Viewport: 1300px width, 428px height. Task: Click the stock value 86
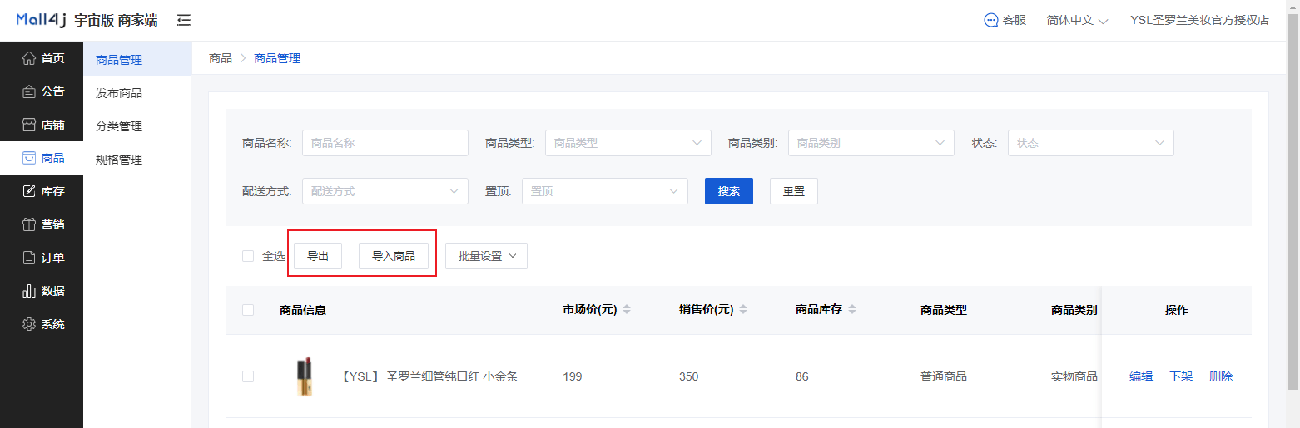(x=802, y=376)
